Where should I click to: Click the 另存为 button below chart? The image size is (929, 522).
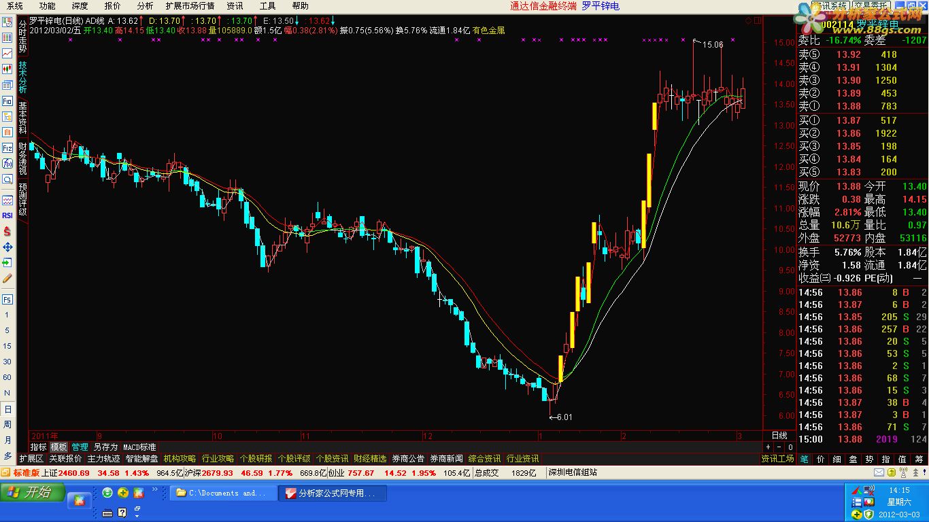(x=105, y=447)
